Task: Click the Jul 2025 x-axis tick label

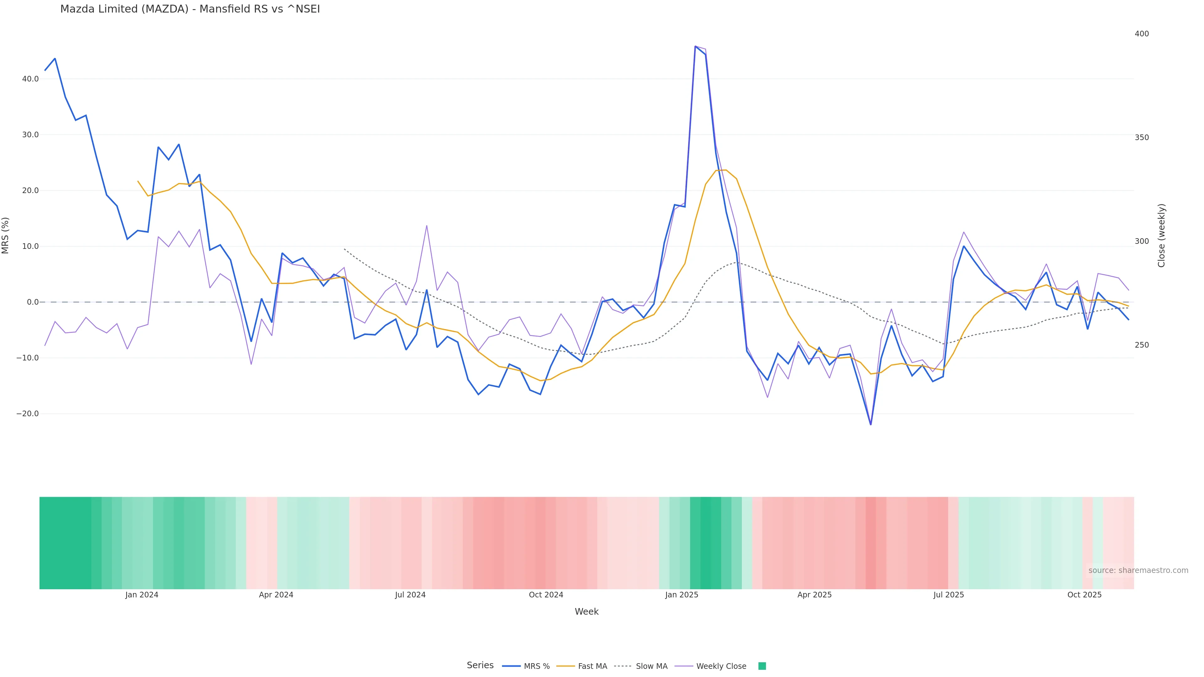Action: click(x=948, y=595)
